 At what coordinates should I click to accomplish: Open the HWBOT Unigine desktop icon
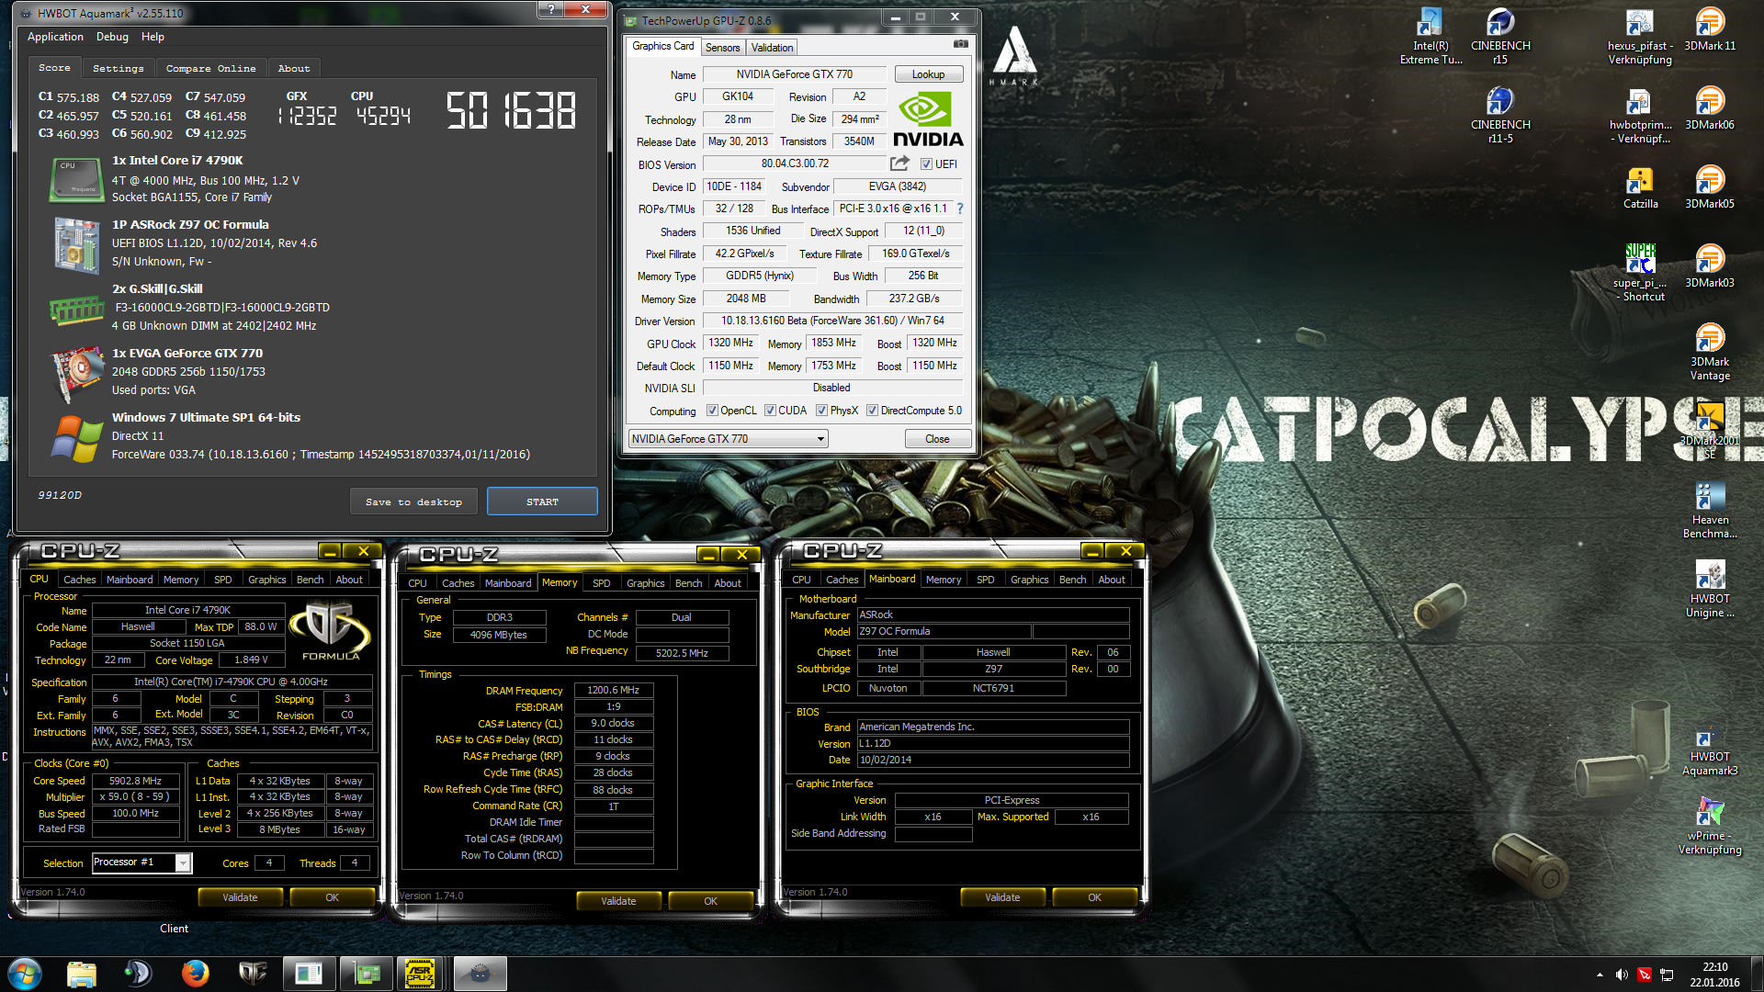[x=1710, y=589]
